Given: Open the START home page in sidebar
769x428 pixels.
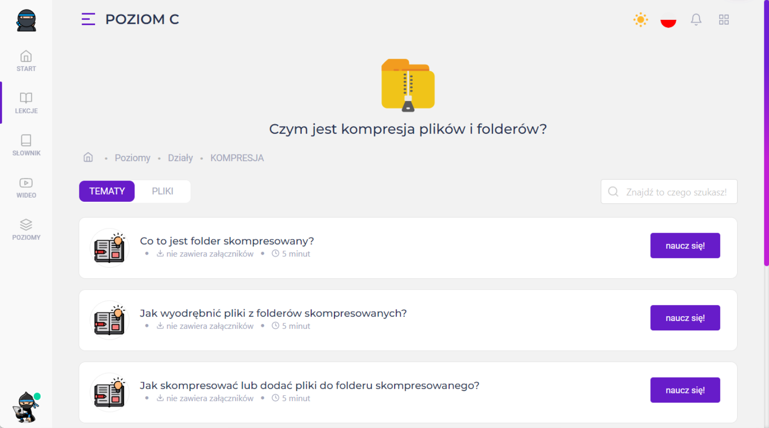Looking at the screenshot, I should (26, 61).
